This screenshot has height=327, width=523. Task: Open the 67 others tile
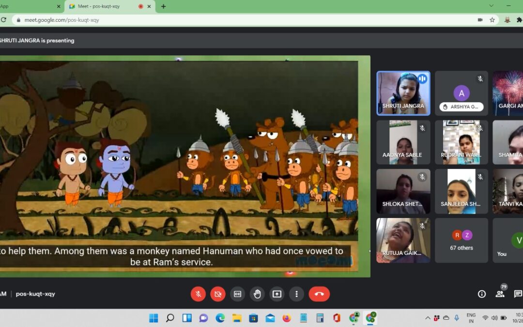(461, 241)
